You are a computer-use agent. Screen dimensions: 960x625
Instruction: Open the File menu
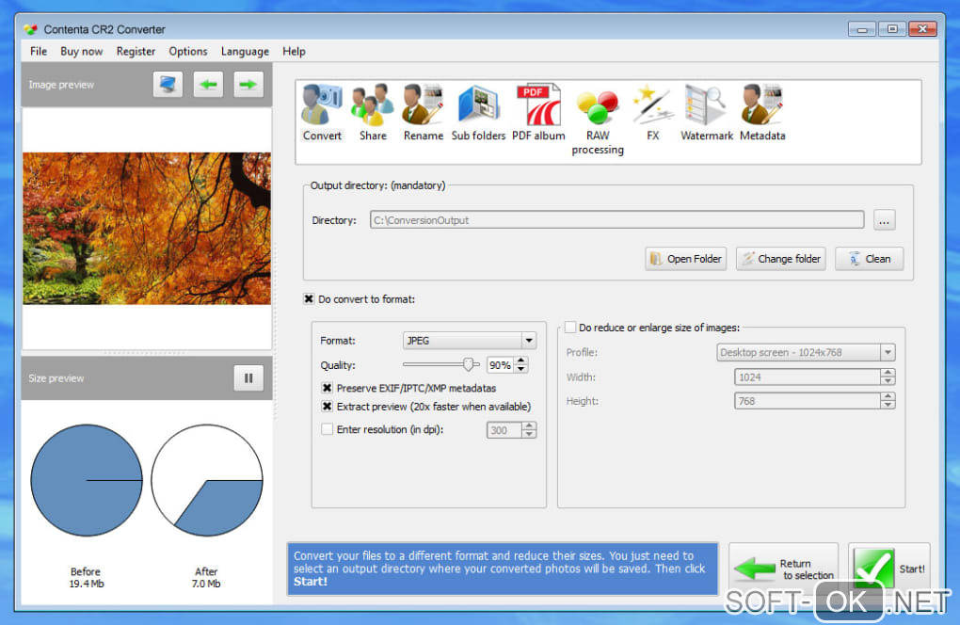39,52
